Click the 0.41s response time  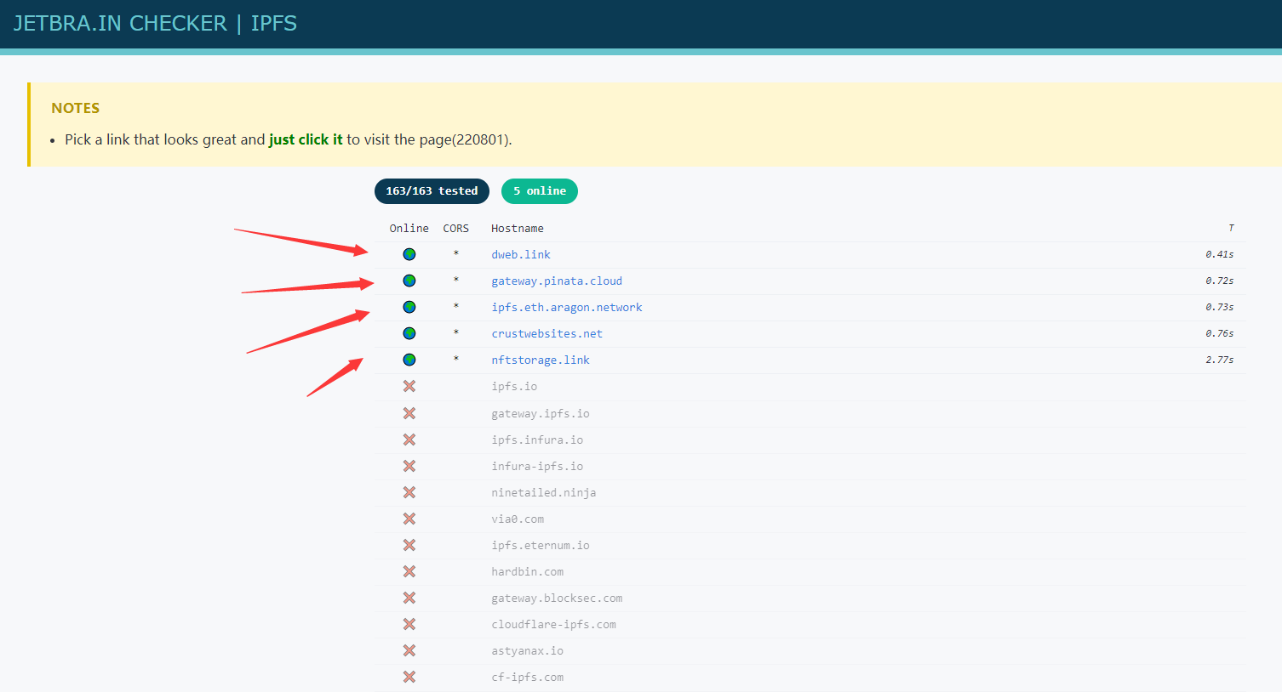(x=1219, y=254)
